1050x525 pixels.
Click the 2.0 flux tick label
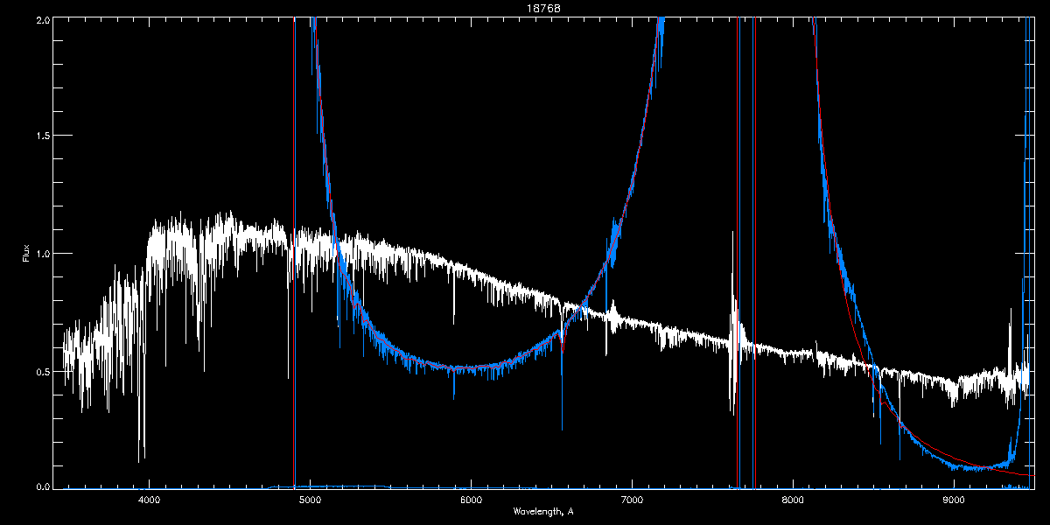click(42, 19)
